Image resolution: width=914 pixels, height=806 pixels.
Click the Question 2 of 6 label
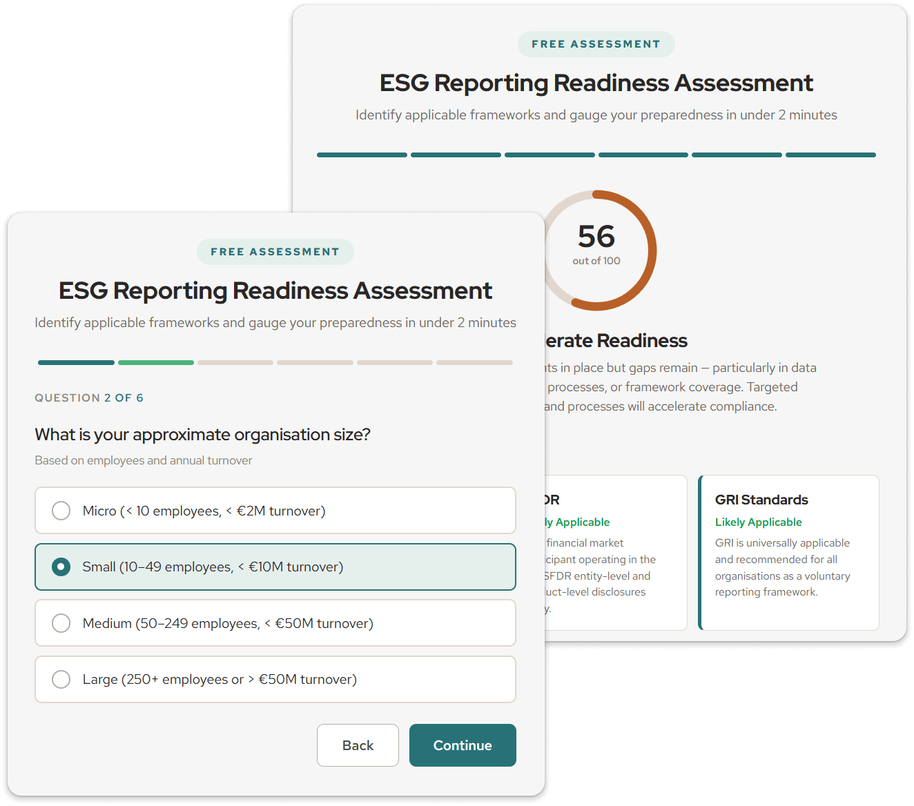coord(89,398)
